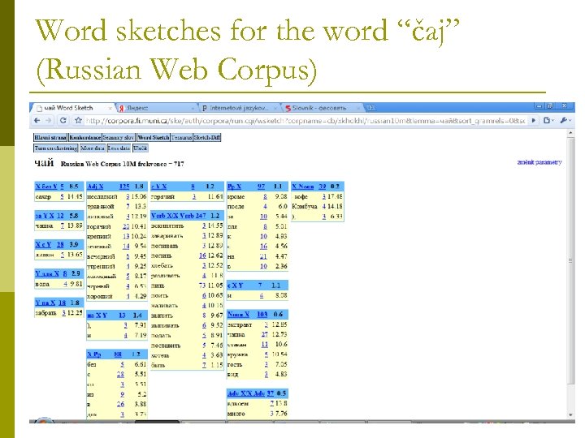Screen dimensions: 585x438
Task: Click frequency 21 for на in Pp X
Action: (x=263, y=256)
